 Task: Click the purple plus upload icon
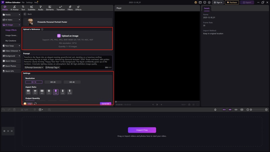click(x=59, y=35)
